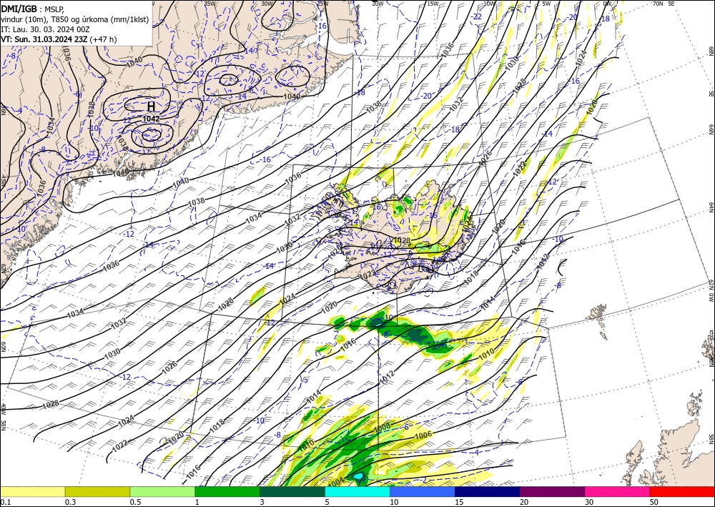
Task: Pick the pink 30–50 mm legend swatch
Action: (x=618, y=491)
